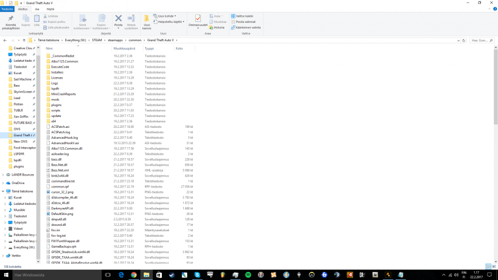This screenshot has width=498, height=280.
Task: Collapse the Tämä tietokone tree node
Action: pos(3,191)
